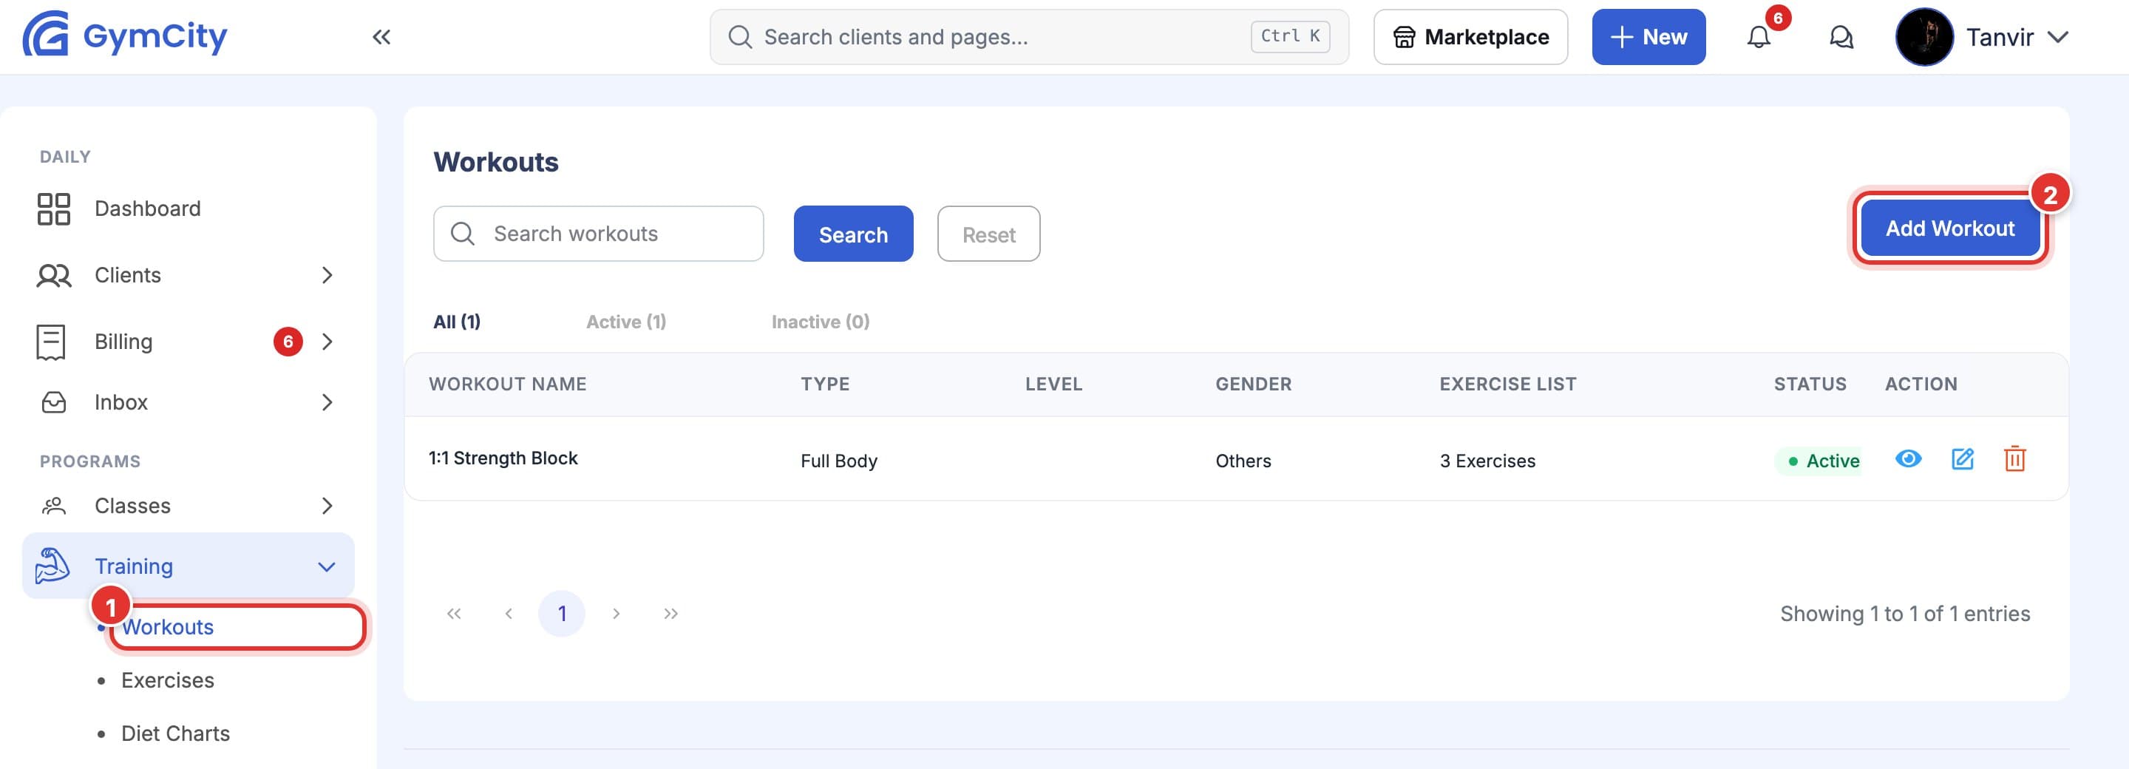Click the New button
The height and width of the screenshot is (769, 2129).
point(1648,37)
